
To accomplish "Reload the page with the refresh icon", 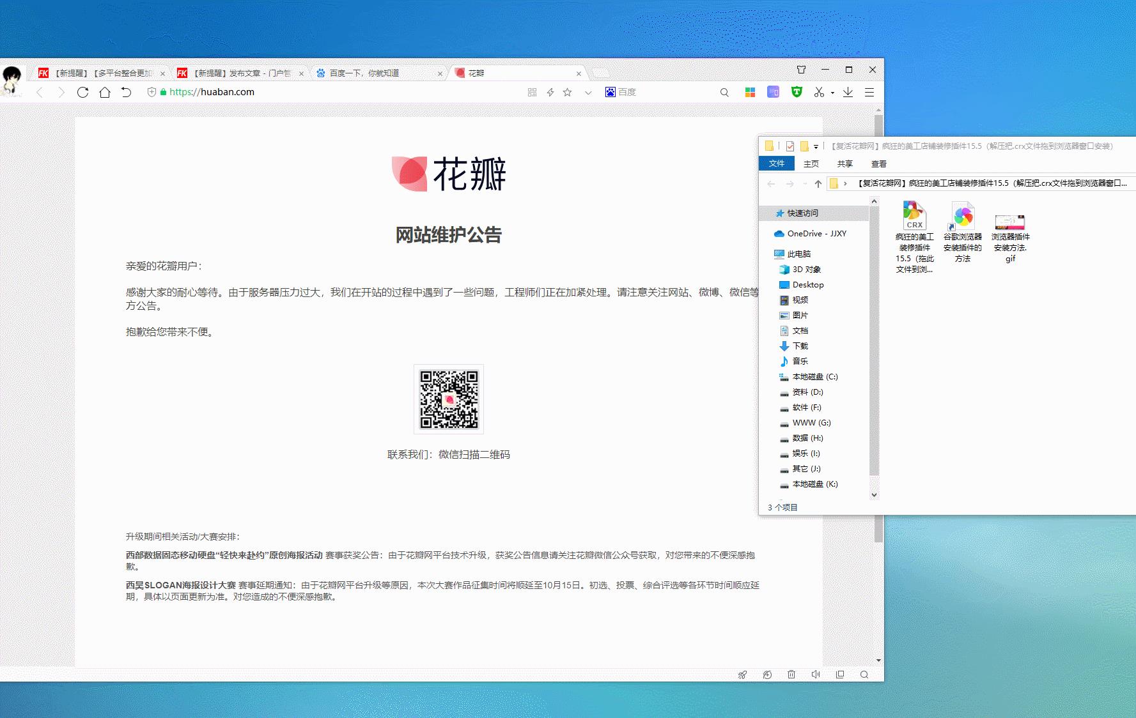I will point(82,92).
